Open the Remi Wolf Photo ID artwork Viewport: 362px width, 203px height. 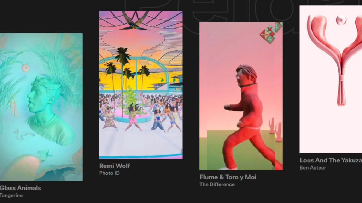coord(141,85)
